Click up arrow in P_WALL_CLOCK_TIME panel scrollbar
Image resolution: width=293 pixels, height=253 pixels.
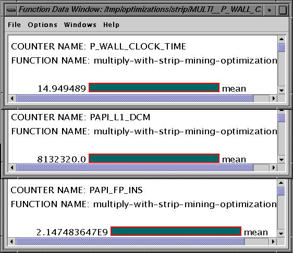tap(282, 39)
